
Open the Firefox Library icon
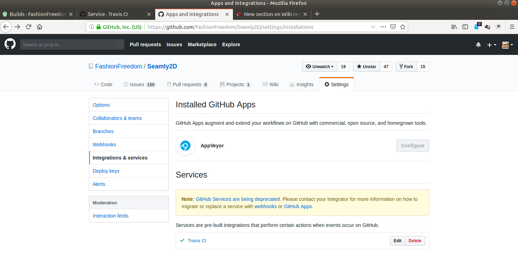pos(454,27)
